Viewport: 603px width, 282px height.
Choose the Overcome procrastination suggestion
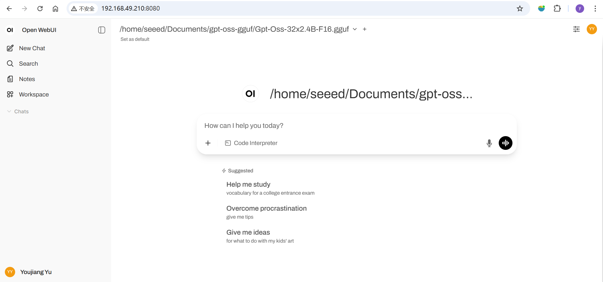pyautogui.click(x=267, y=212)
